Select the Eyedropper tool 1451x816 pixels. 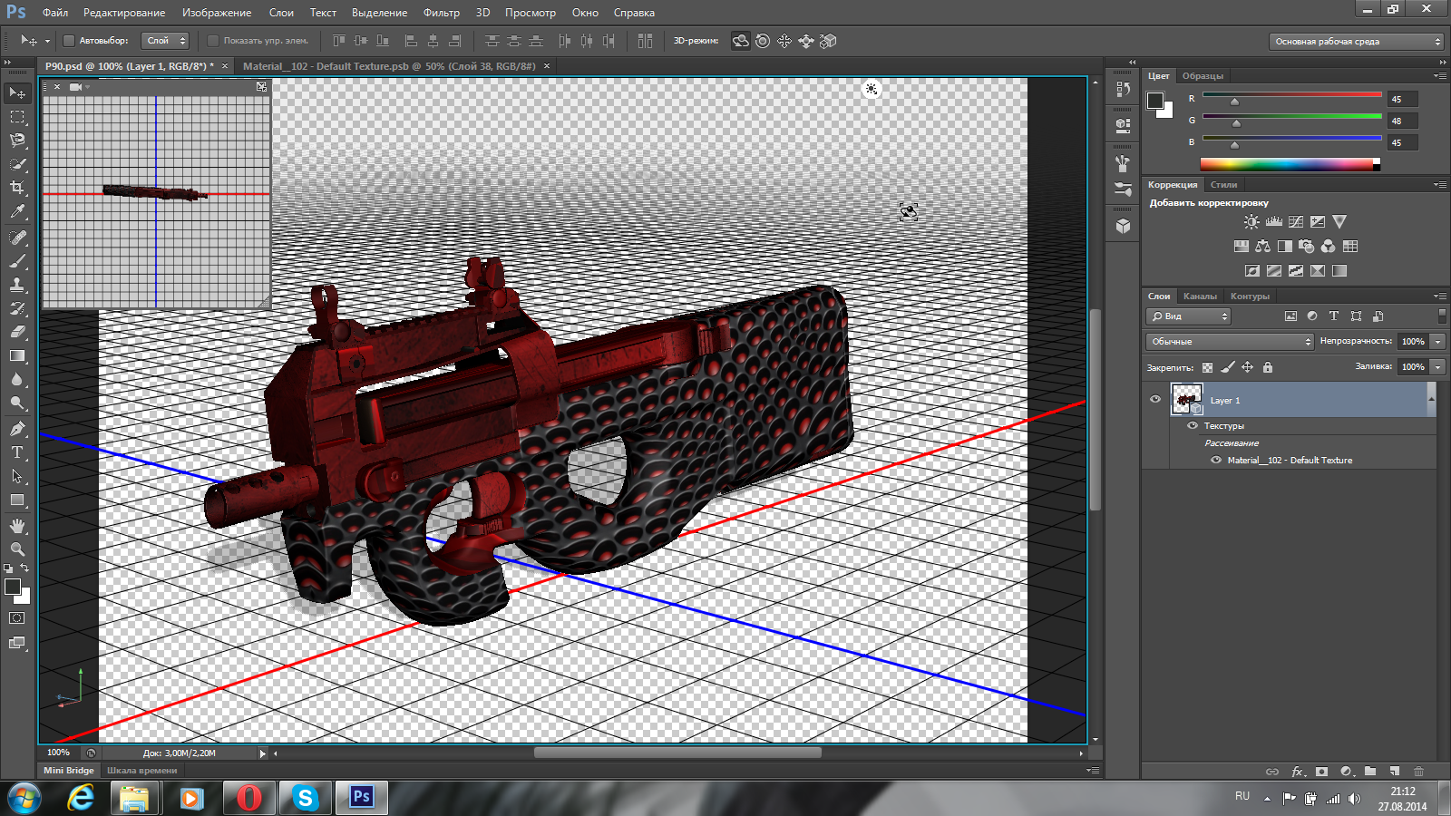click(x=17, y=212)
